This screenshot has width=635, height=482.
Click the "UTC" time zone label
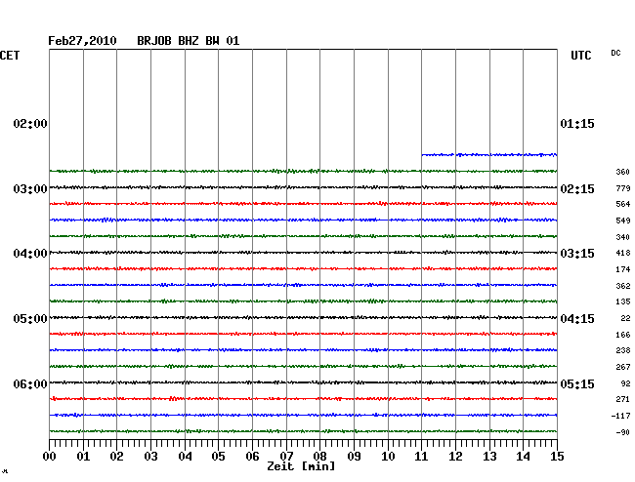(581, 56)
